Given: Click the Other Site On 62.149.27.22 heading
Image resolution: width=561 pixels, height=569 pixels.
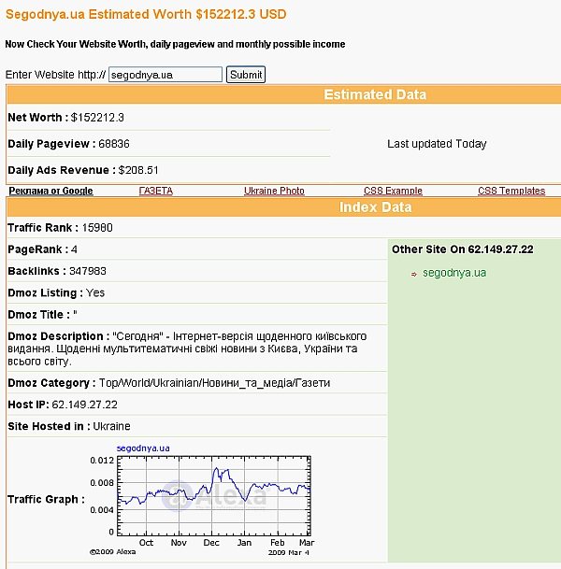Looking at the screenshot, I should 462,249.
